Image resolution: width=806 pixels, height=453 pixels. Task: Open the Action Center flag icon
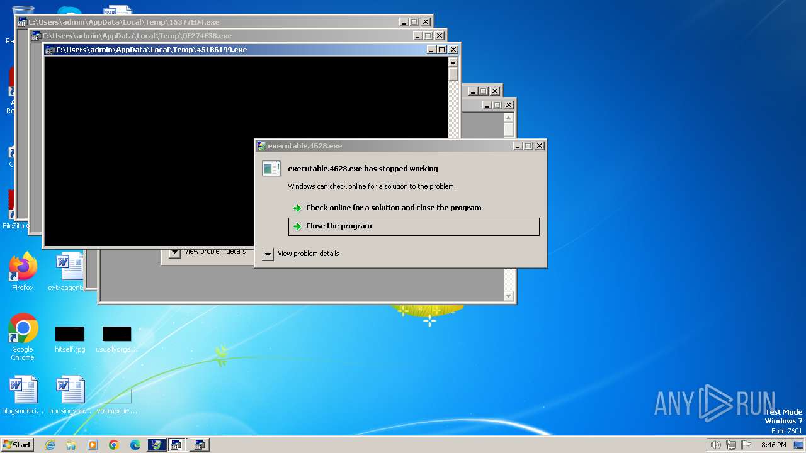click(x=747, y=445)
